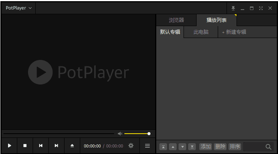
Task: Skip to the next track
Action: (56, 146)
